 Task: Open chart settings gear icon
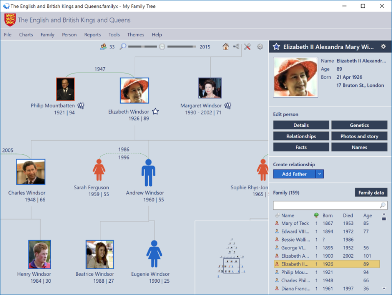pyautogui.click(x=260, y=47)
